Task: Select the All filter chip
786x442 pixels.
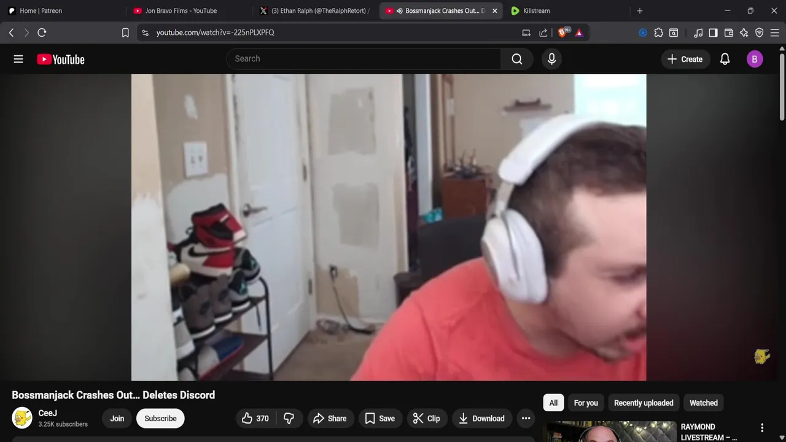Action: click(553, 403)
